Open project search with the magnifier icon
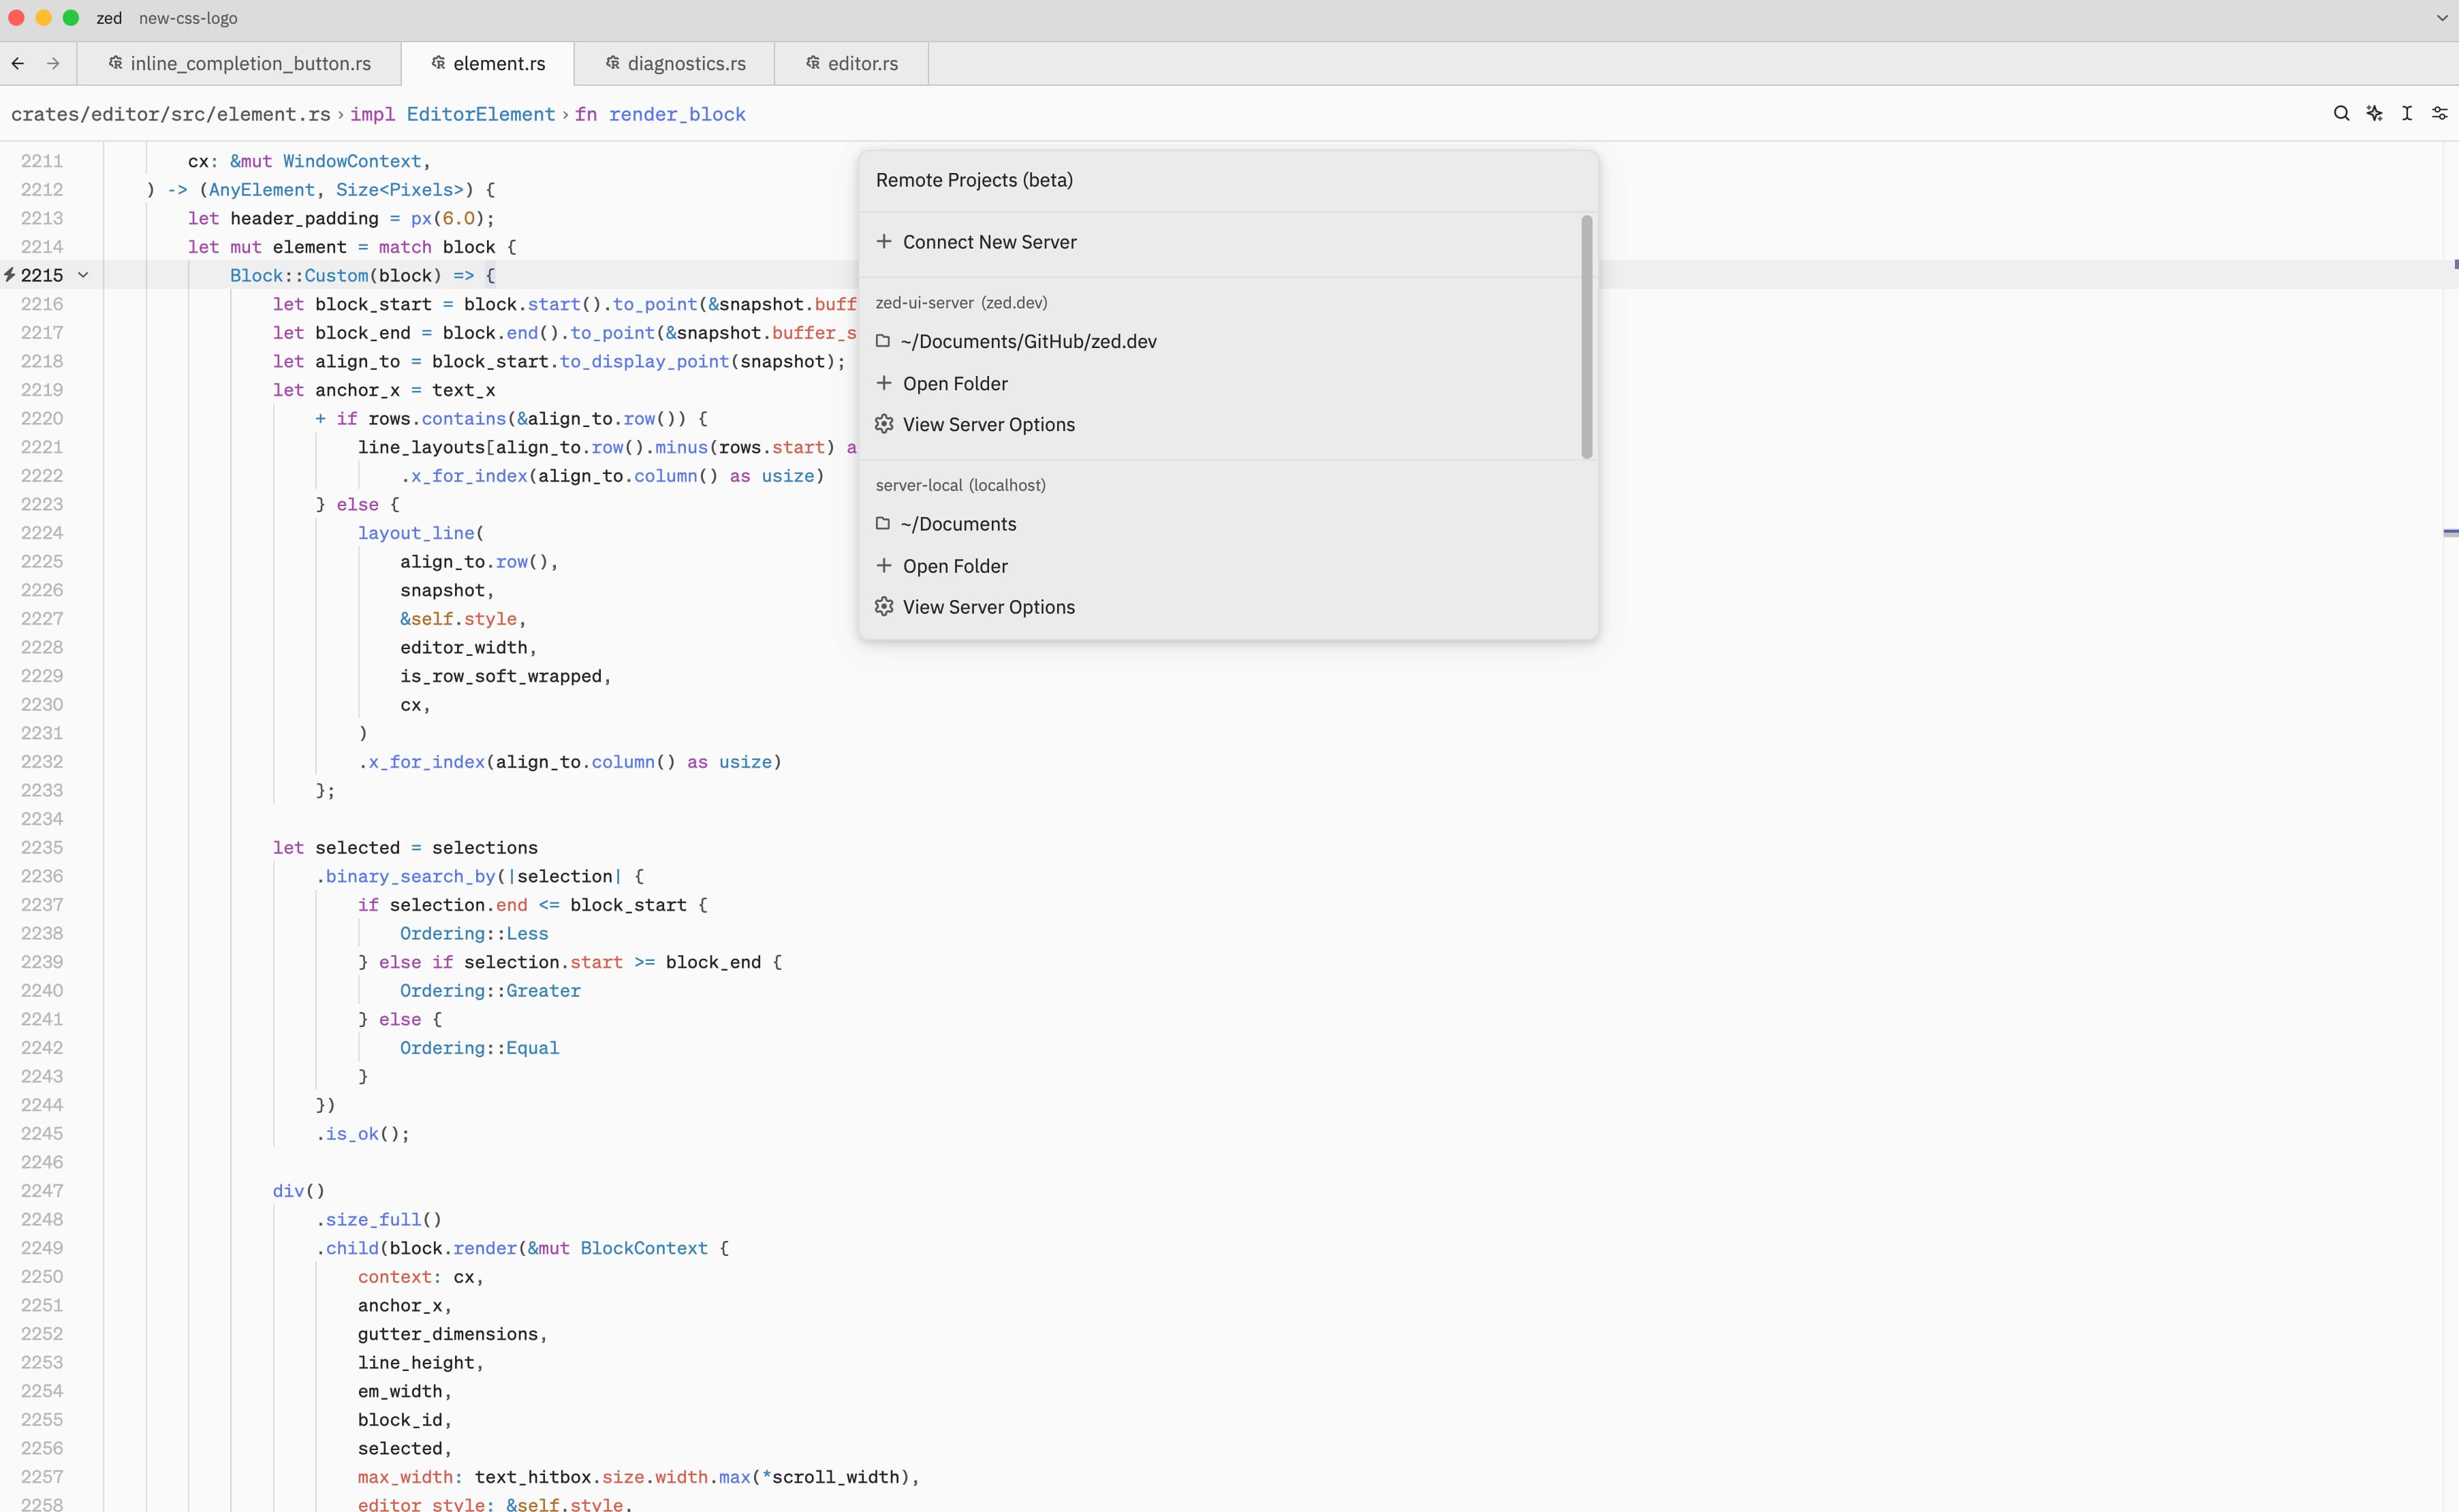 pyautogui.click(x=2341, y=113)
